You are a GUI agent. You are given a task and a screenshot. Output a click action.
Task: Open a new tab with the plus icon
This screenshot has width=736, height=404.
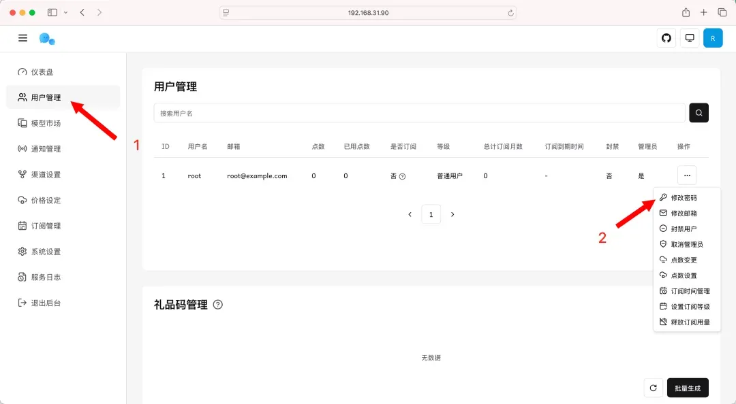703,12
